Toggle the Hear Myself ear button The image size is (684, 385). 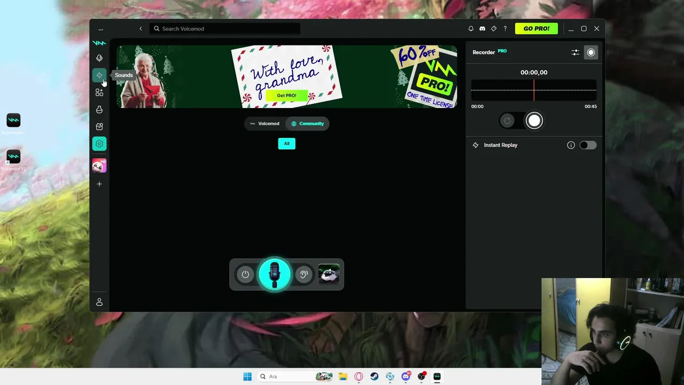click(x=304, y=274)
